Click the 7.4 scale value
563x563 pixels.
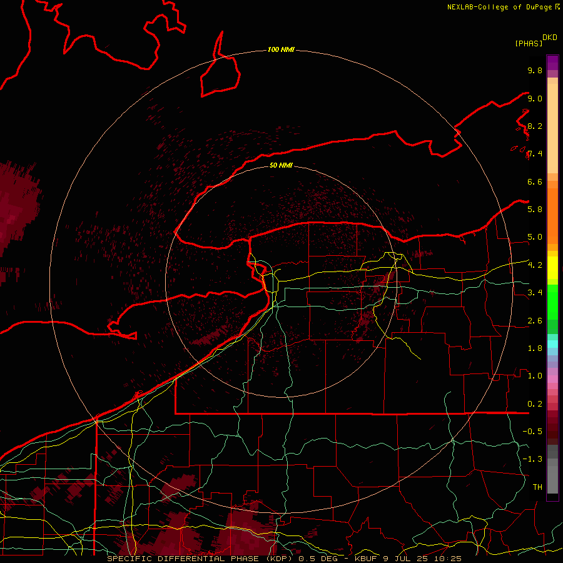pyautogui.click(x=535, y=154)
